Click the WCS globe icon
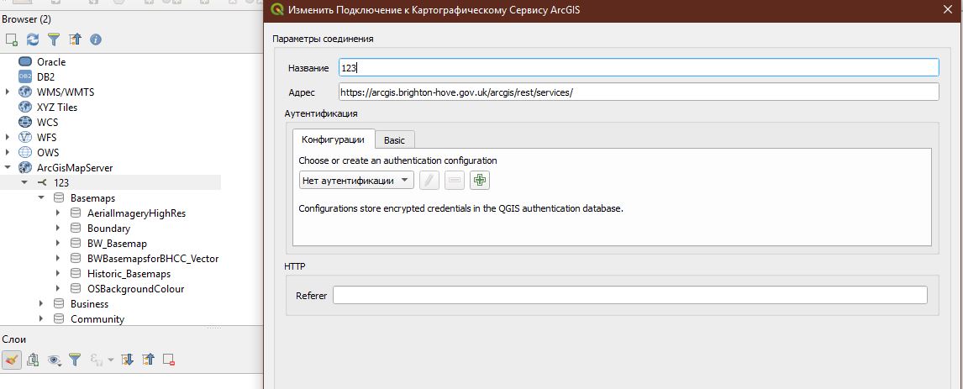963x389 pixels. click(x=25, y=122)
